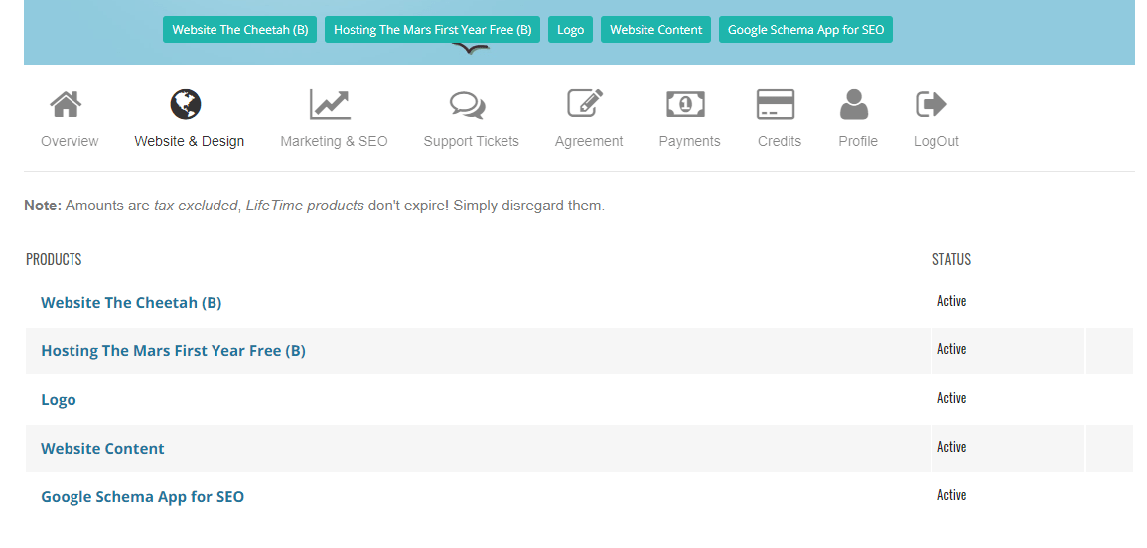Open Support Tickets speech bubble icon
Screen dimensions: 1147x548
467,104
